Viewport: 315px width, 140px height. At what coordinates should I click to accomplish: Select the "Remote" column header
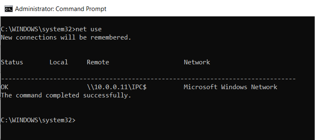coord(98,62)
